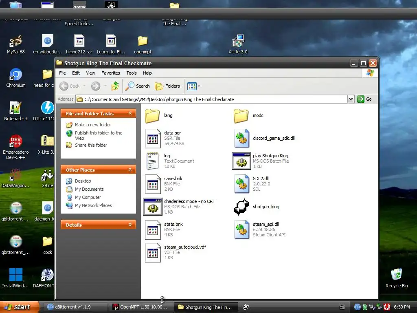This screenshot has height=313, width=417.
Task: Go to Desktop in Other Places
Action: tap(83, 181)
